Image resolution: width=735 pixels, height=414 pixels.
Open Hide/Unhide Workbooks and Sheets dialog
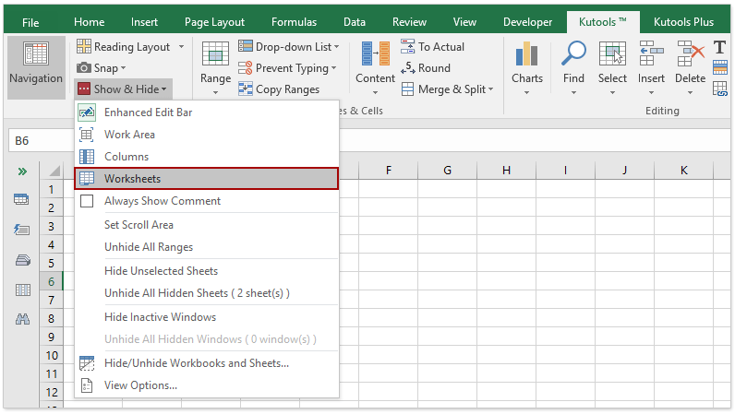click(x=207, y=363)
